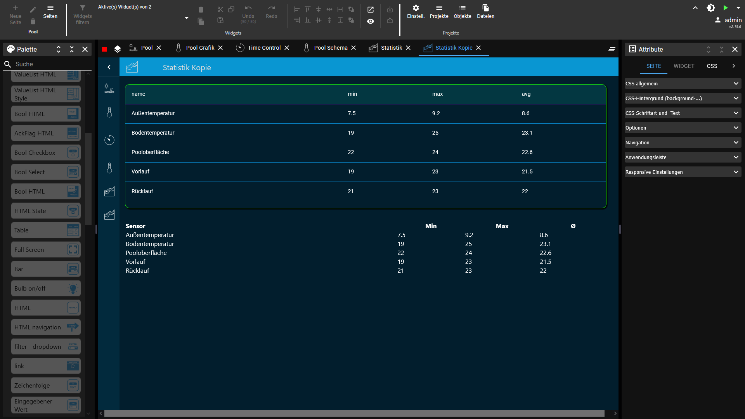The image size is (745, 419).
Task: Click the Widgets filtern funnel icon
Action: coord(82,8)
